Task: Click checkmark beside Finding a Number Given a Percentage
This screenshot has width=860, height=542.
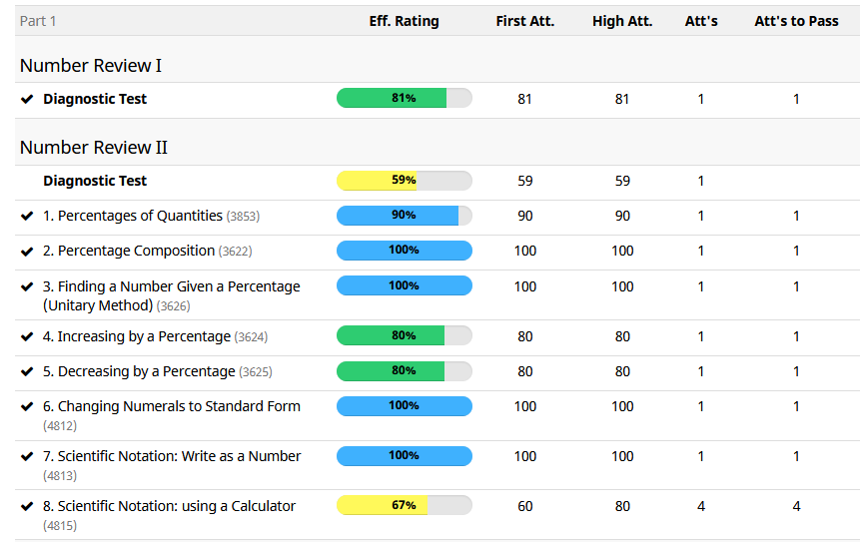Action: point(27,286)
